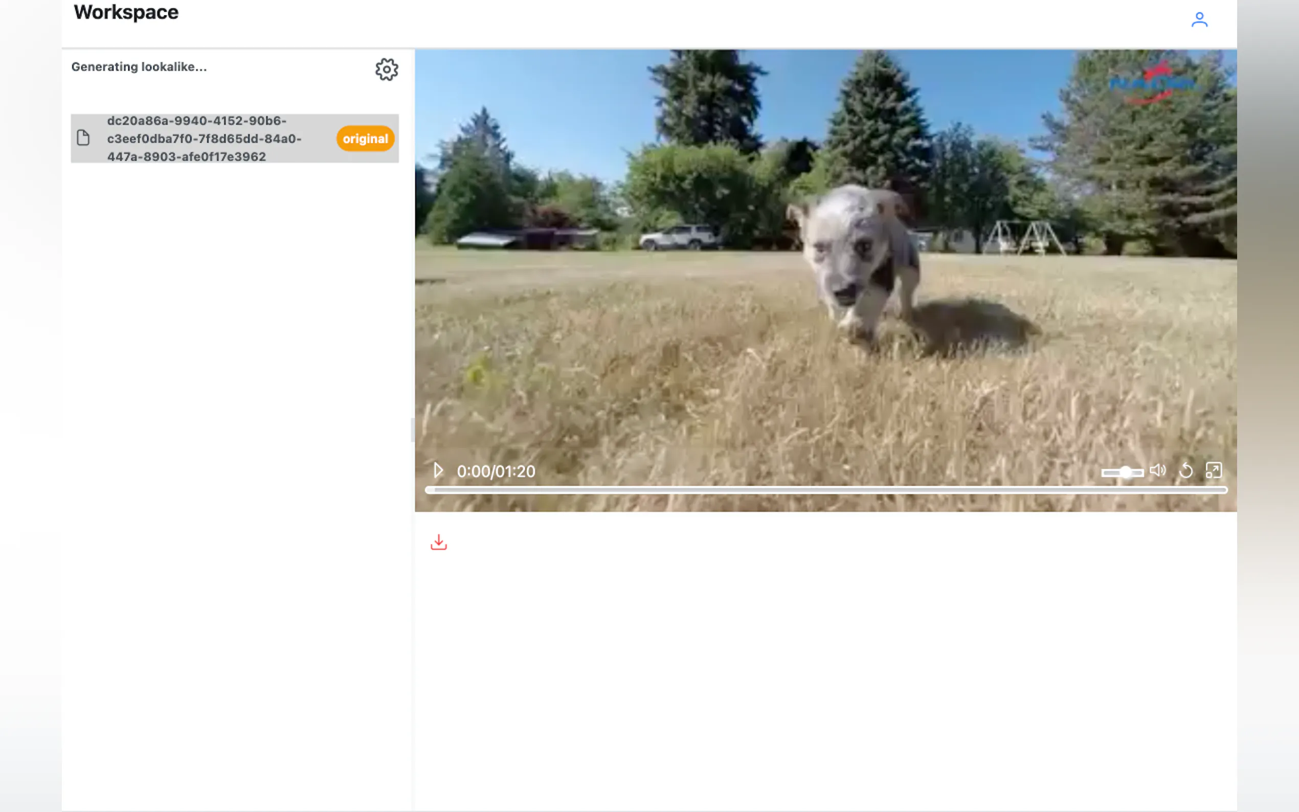Seek on the video progress bar
The height and width of the screenshot is (812, 1299).
825,490
